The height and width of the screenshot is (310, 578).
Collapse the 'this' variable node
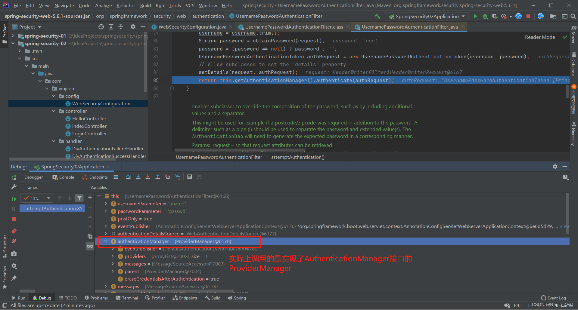[x=99, y=196]
